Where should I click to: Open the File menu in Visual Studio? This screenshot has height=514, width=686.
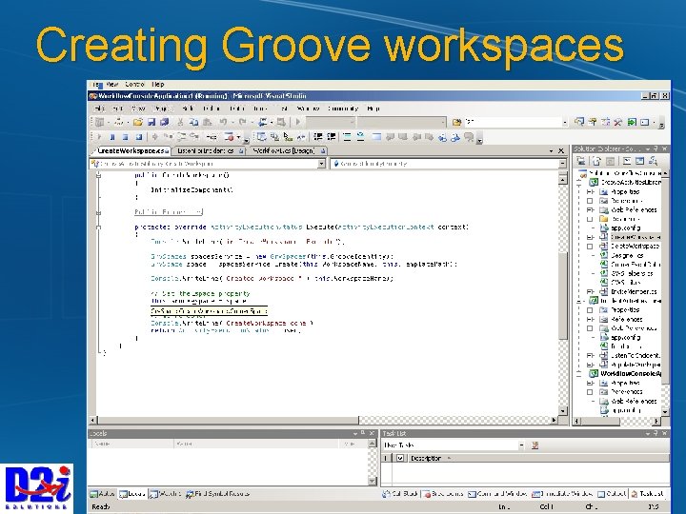(x=99, y=109)
